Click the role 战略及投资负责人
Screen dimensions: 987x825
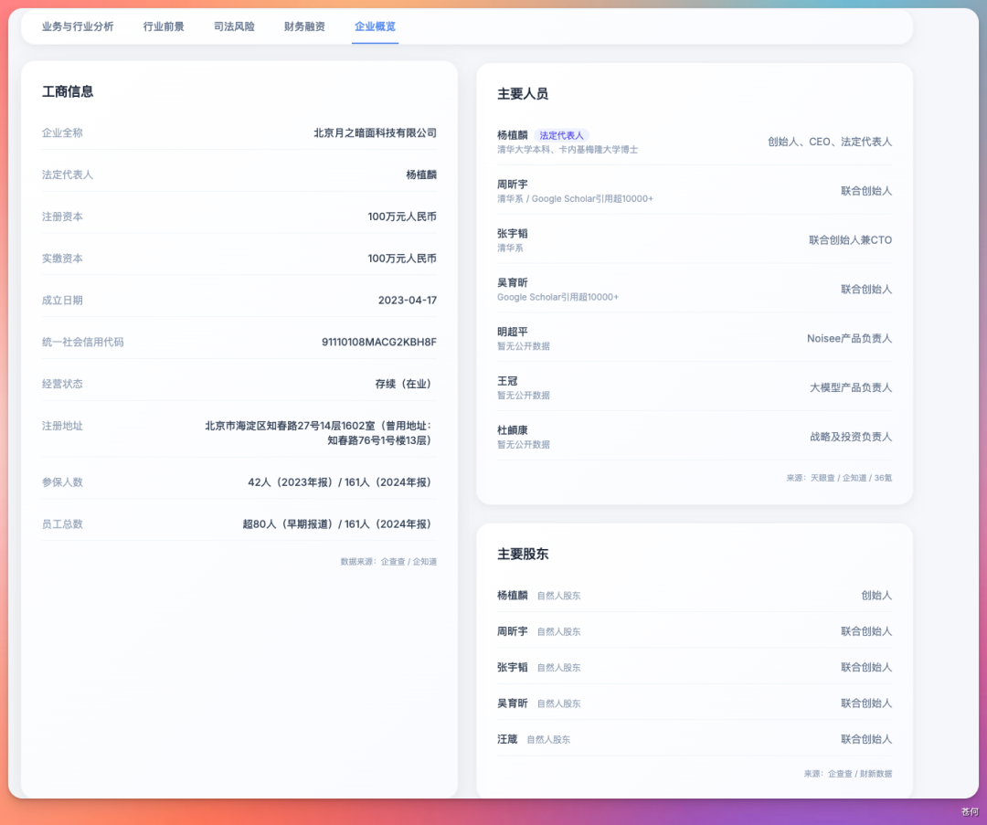pyautogui.click(x=851, y=437)
